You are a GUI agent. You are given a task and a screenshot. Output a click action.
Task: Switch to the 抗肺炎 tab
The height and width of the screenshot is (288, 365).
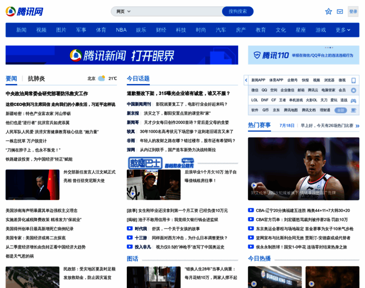(x=36, y=78)
